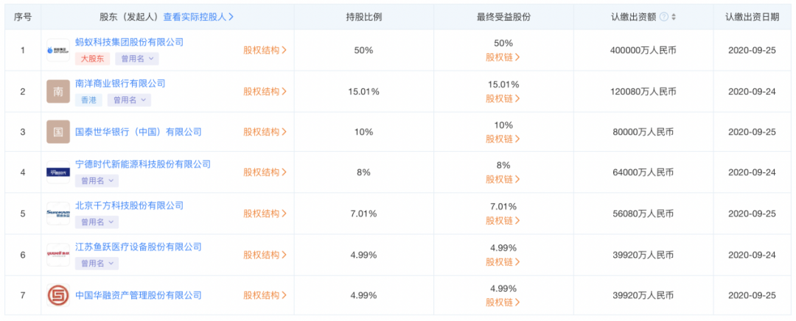Open 中国华融资产管理股份有限公司 company link
796x321 pixels.
(x=138, y=295)
